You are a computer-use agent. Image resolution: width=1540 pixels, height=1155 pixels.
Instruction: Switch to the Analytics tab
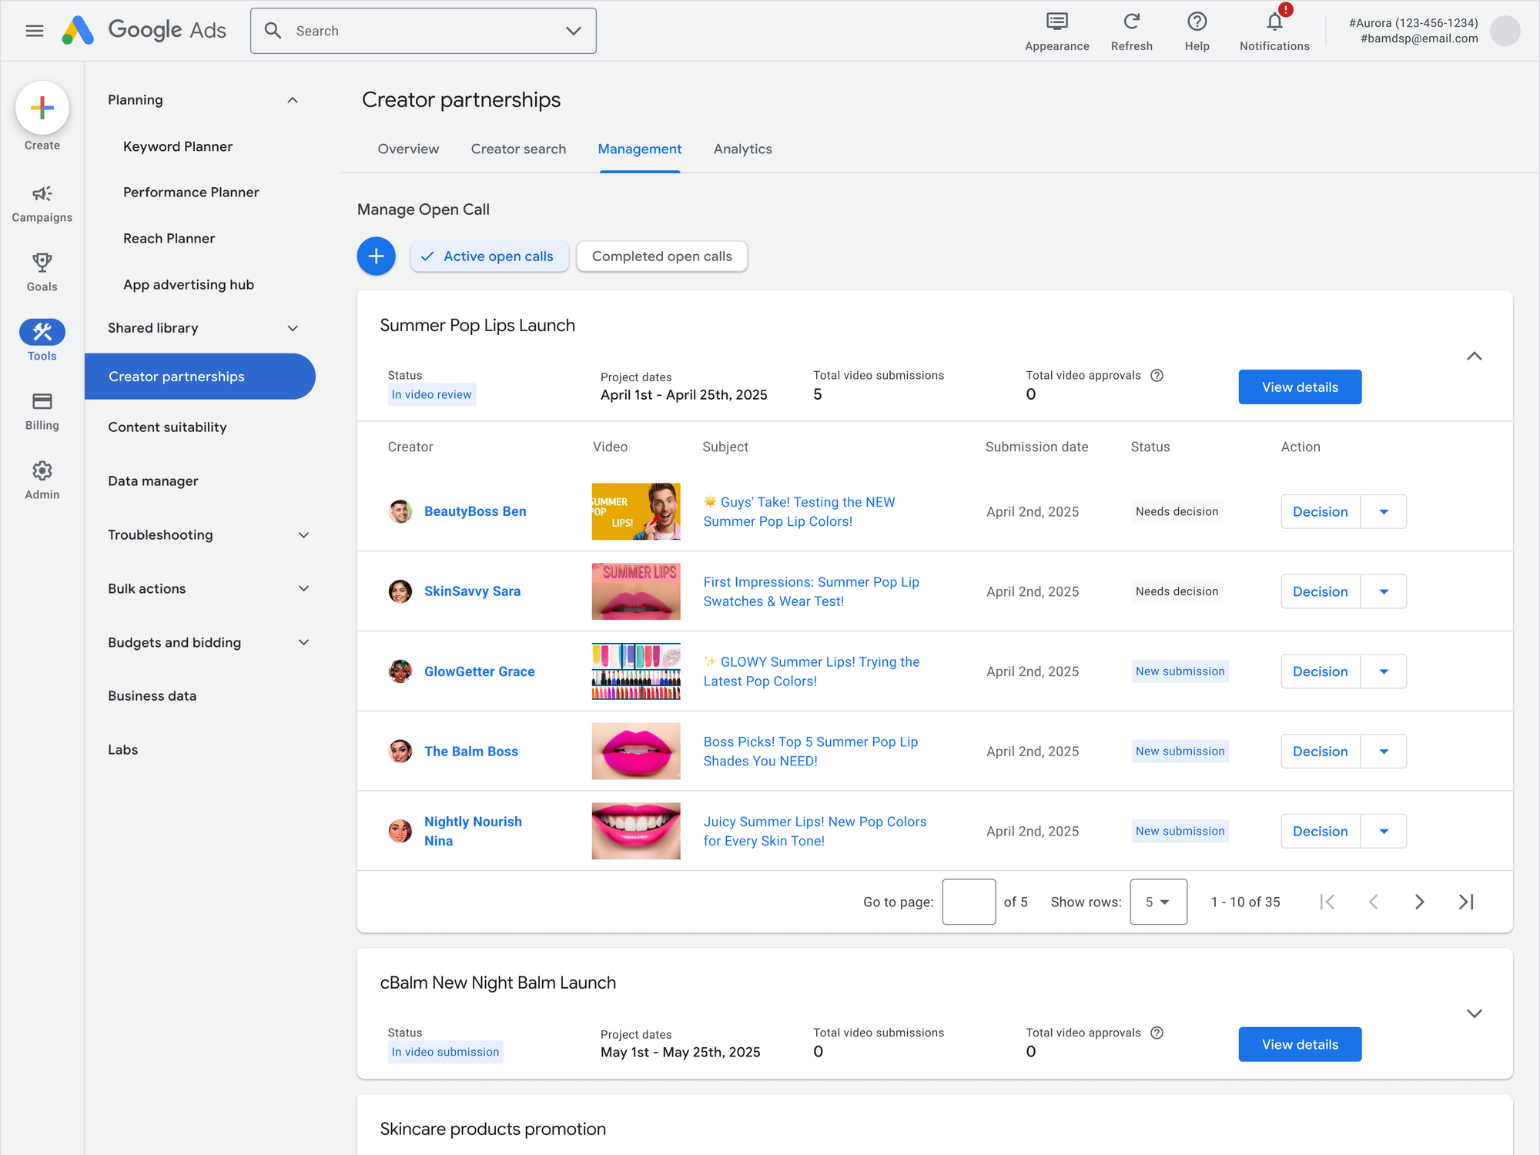[x=742, y=149]
